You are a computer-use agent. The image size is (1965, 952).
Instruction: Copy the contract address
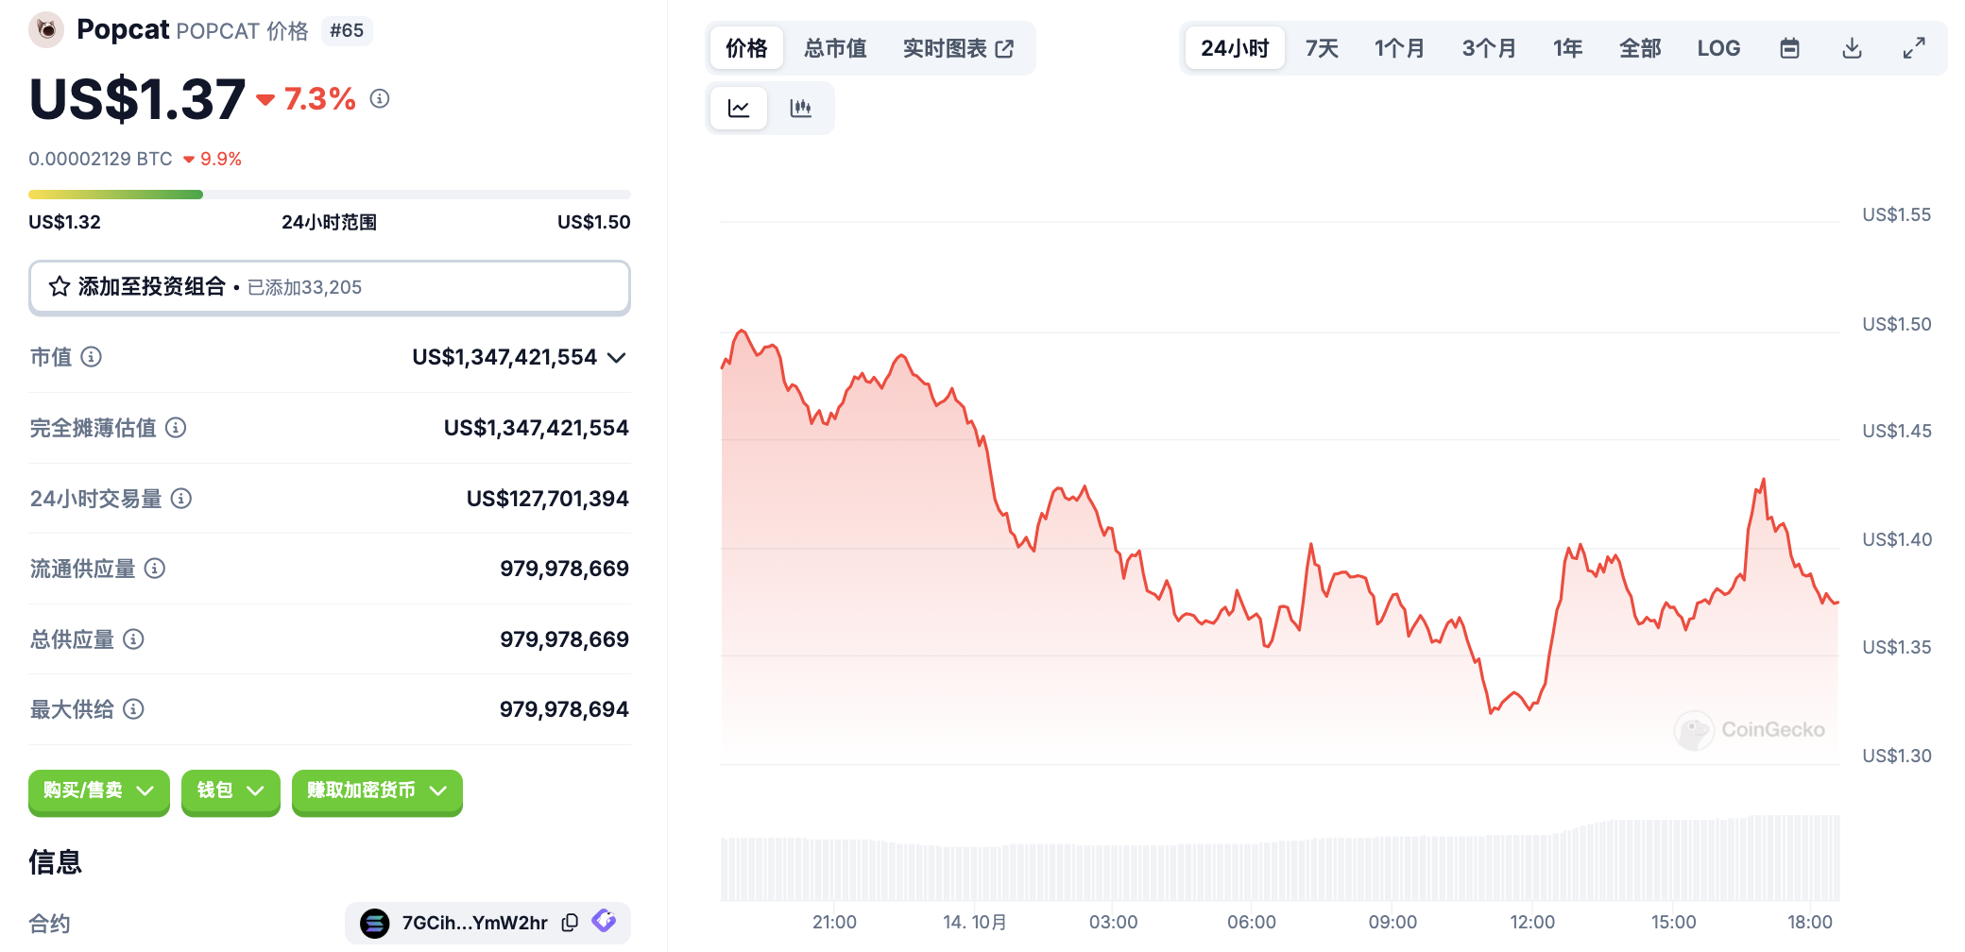tap(570, 923)
